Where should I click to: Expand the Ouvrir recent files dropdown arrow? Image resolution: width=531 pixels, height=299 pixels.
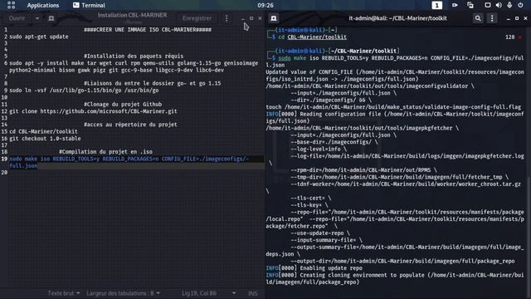[x=37, y=18]
